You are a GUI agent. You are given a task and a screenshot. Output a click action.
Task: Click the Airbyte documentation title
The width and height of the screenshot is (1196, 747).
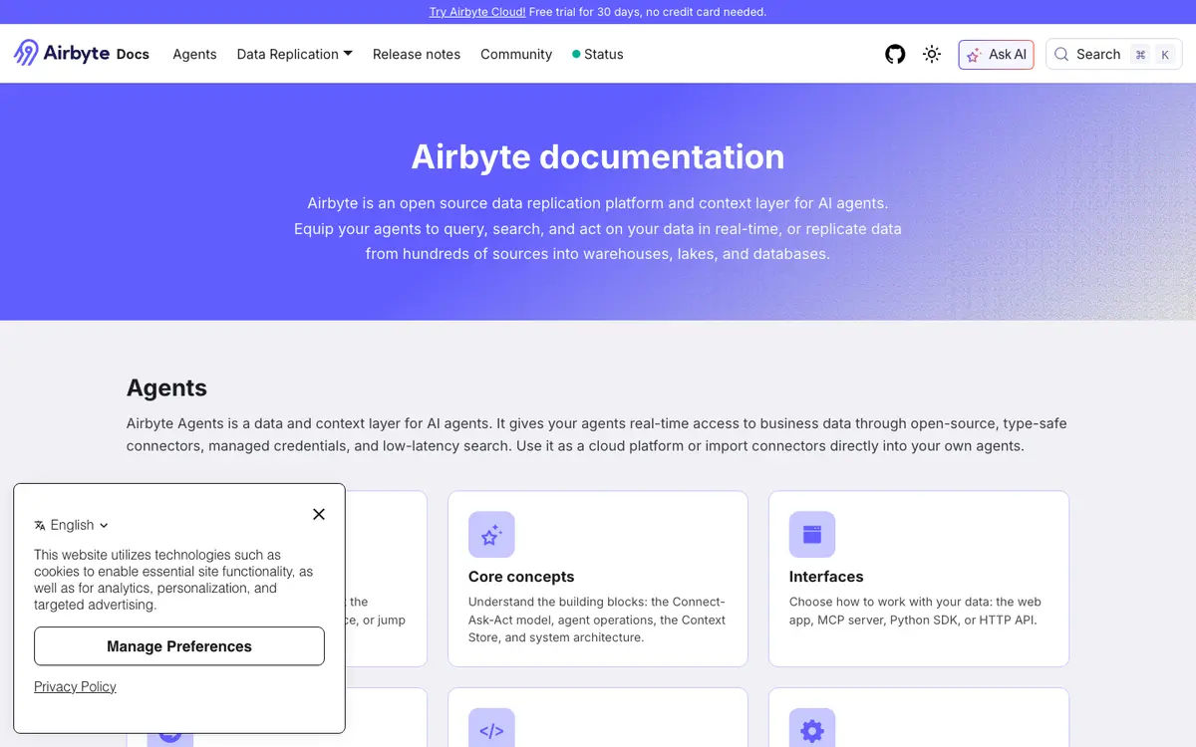click(598, 156)
